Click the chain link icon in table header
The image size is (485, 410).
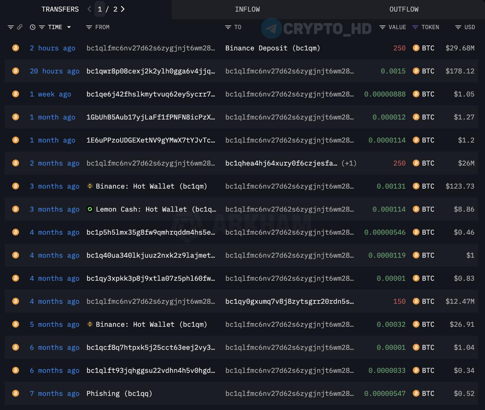tap(20, 27)
